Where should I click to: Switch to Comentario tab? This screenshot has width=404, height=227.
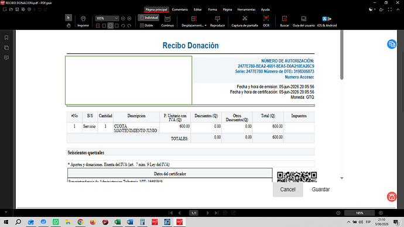point(180,9)
